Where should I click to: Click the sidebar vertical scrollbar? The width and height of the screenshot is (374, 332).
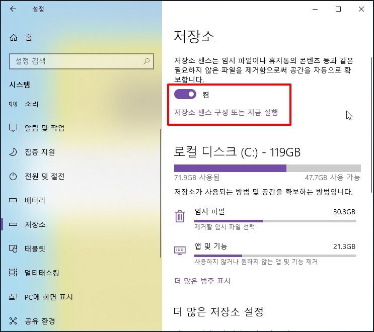[x=161, y=193]
